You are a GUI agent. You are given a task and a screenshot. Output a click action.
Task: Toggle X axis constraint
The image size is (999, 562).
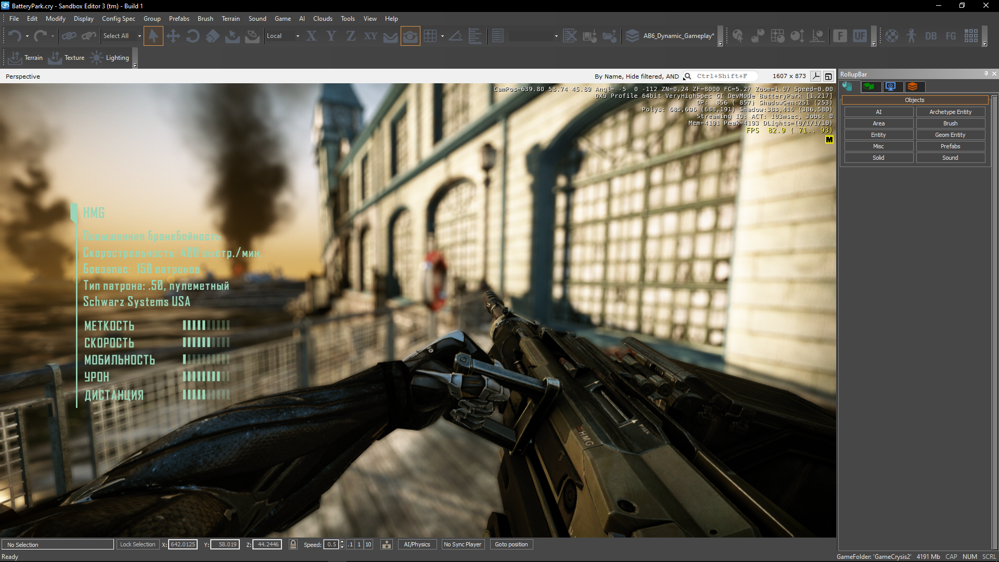311,36
